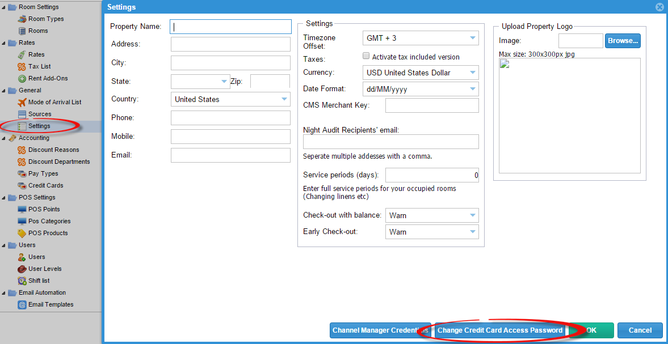
Task: Click the Email Templates @ icon
Action: [22, 304]
